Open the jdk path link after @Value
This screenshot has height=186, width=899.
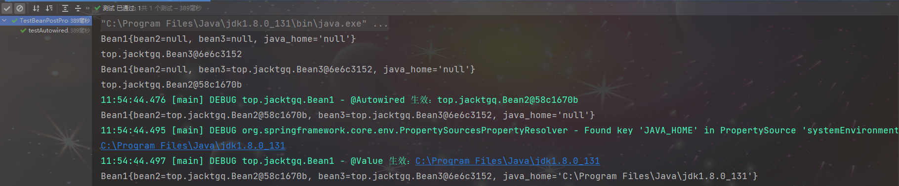coord(507,161)
